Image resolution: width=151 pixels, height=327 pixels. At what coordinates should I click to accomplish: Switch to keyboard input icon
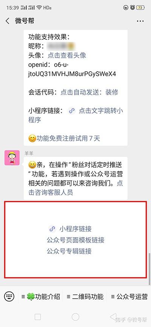(9, 296)
